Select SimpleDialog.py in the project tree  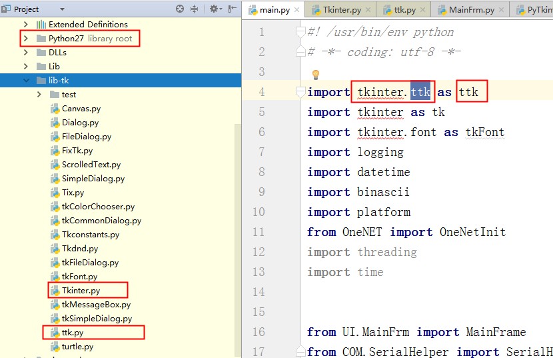pyautogui.click(x=93, y=179)
